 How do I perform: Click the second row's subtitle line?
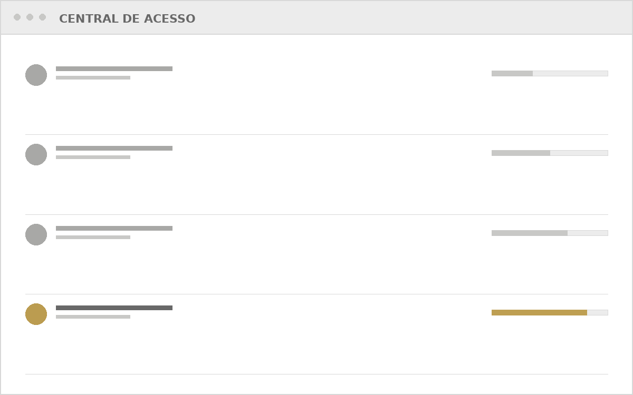(x=93, y=157)
